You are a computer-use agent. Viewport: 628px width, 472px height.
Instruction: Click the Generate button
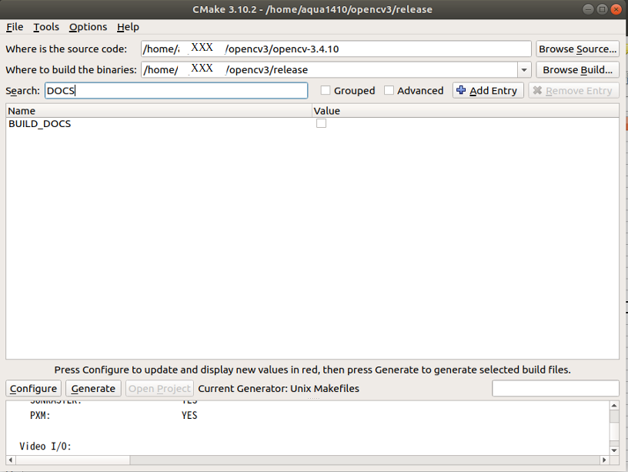point(93,389)
